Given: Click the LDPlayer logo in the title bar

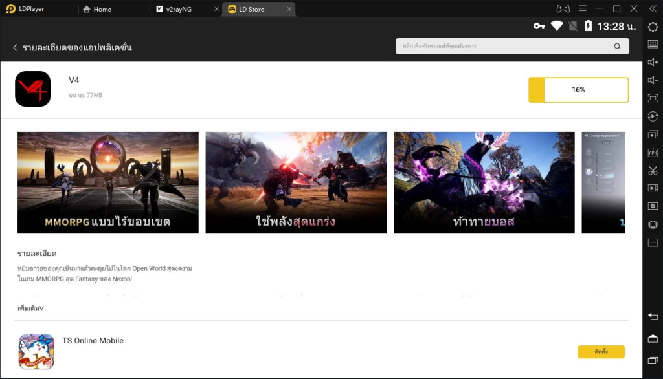Looking at the screenshot, I should click(x=11, y=9).
